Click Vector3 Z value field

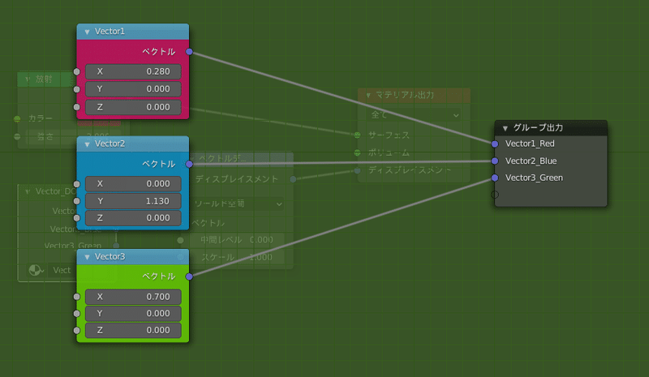[x=133, y=330]
